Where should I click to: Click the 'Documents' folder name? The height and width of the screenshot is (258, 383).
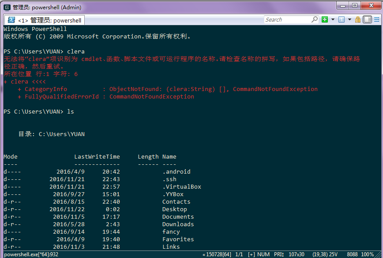[178, 217]
